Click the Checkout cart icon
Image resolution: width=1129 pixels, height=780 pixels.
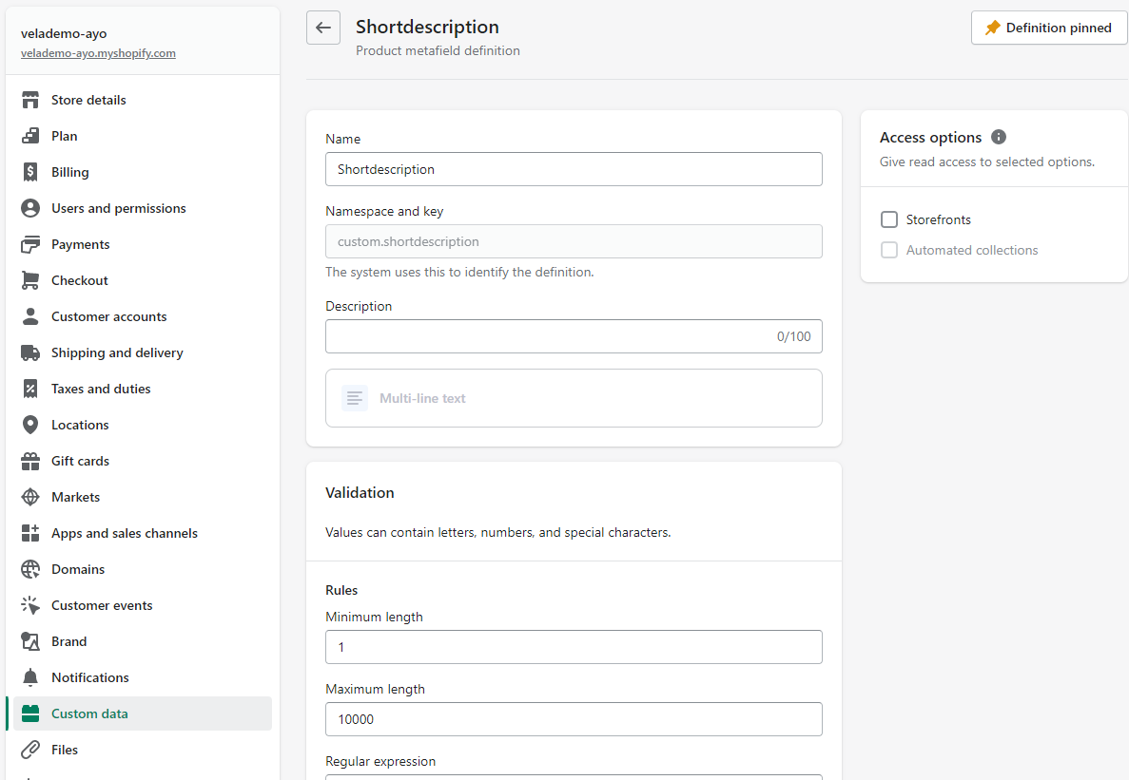(x=31, y=280)
